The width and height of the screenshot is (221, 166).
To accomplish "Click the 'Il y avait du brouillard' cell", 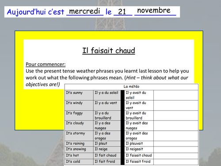I will pos(139,116).
